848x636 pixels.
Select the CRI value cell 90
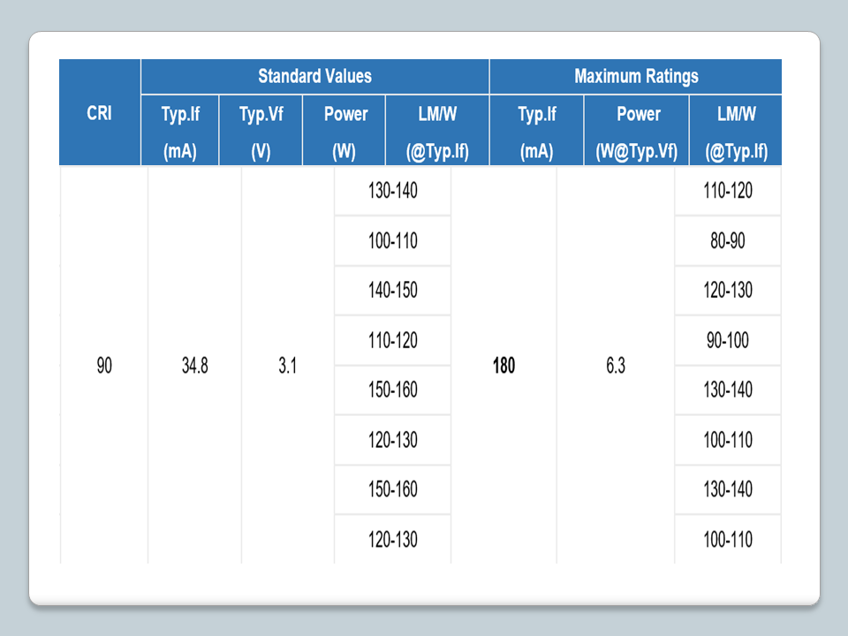point(104,366)
